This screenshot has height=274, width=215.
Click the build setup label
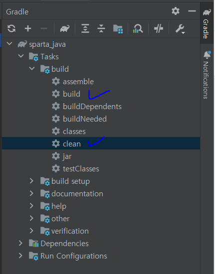[70, 181]
